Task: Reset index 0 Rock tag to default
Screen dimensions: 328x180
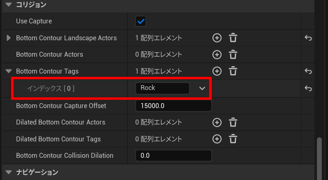Action: [308, 88]
